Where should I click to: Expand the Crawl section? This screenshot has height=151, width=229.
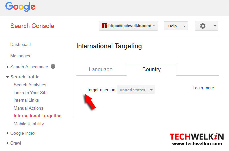coord(7,143)
